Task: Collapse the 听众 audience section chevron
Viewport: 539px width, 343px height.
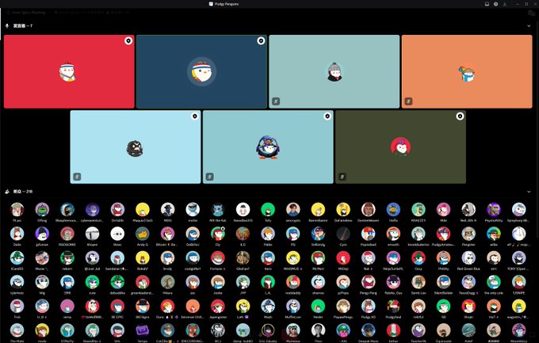Action: 529,192
